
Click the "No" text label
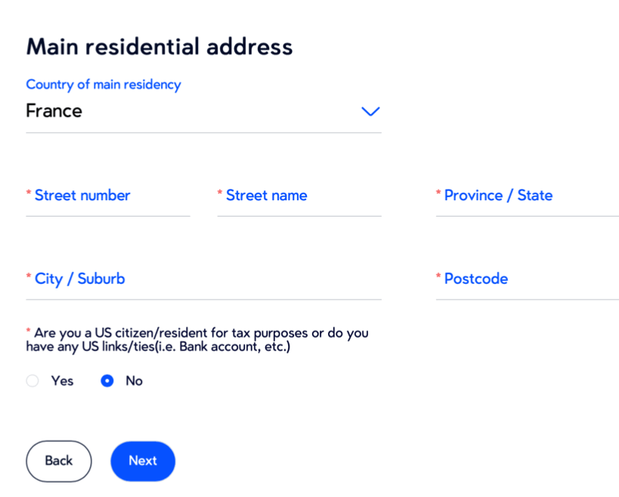point(134,381)
